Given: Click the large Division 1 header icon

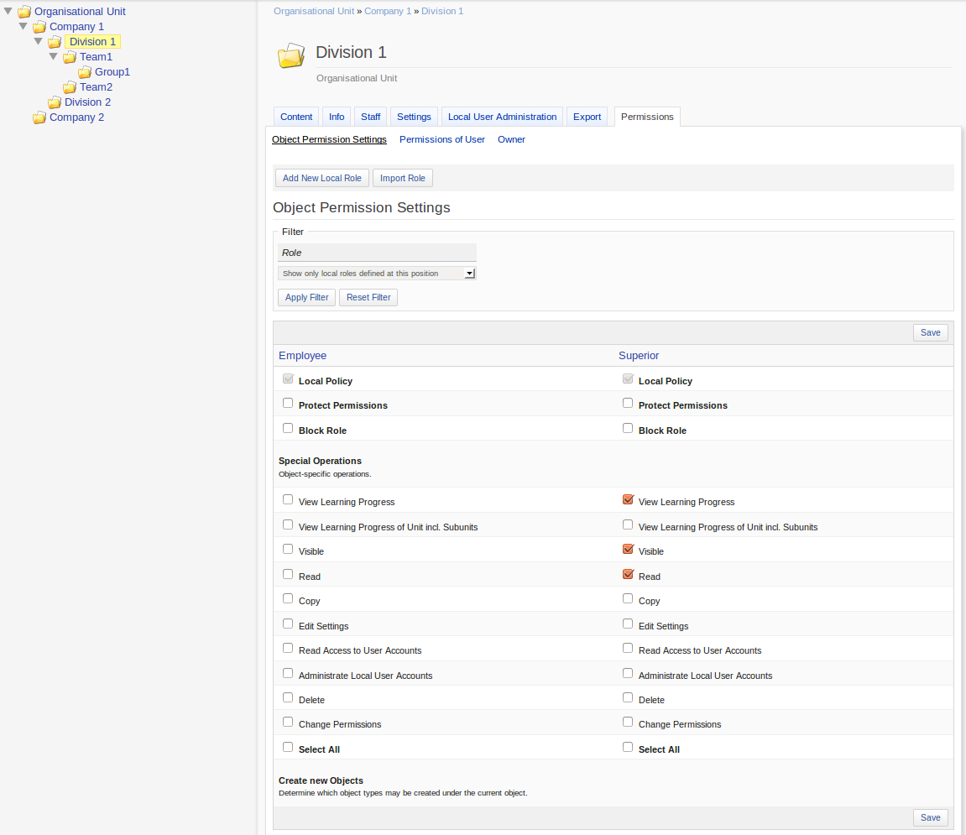Looking at the screenshot, I should (291, 56).
